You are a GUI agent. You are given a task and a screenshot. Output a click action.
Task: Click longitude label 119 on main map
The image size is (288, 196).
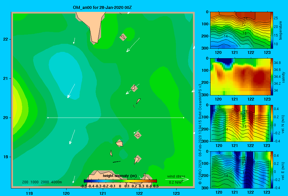[29, 193]
